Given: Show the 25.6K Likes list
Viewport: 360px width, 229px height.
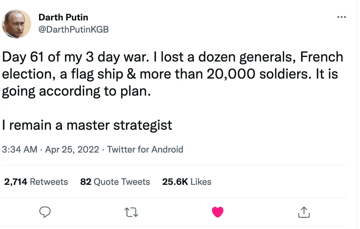Looking at the screenshot, I should [x=187, y=182].
